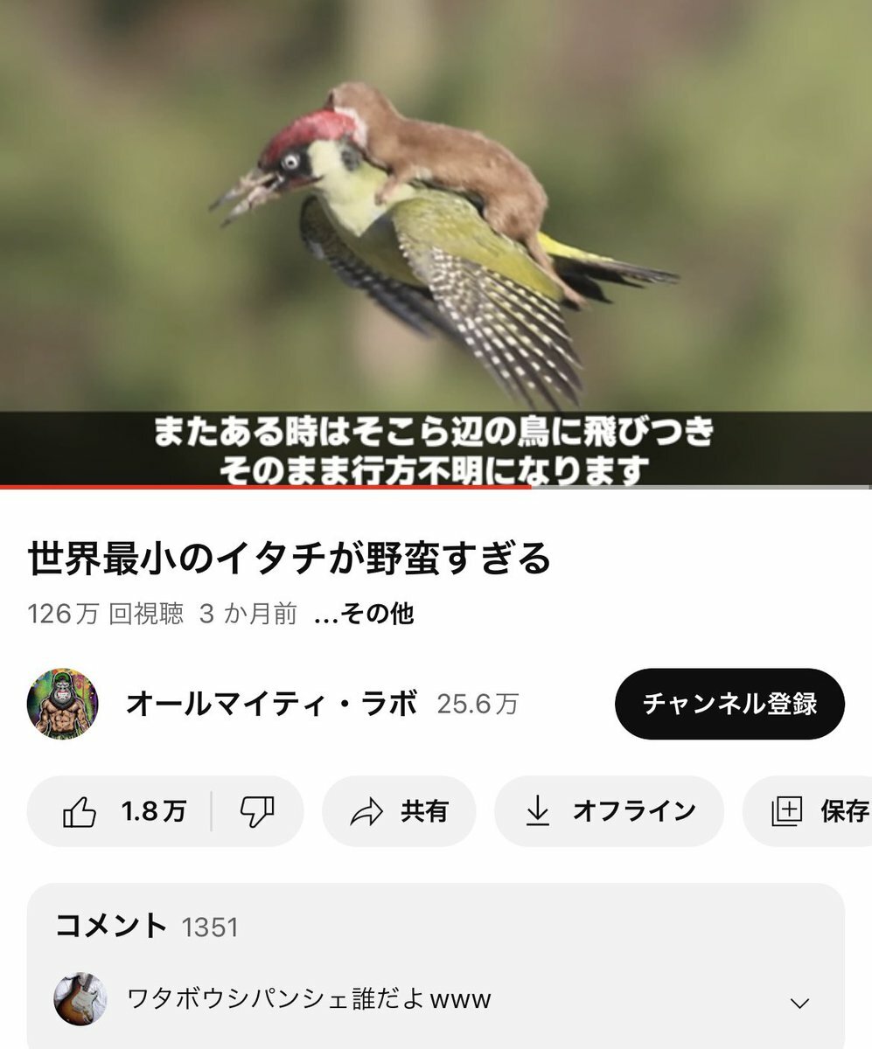
Task: Expand comments with the chevron arrow
Action: pyautogui.click(x=799, y=1003)
